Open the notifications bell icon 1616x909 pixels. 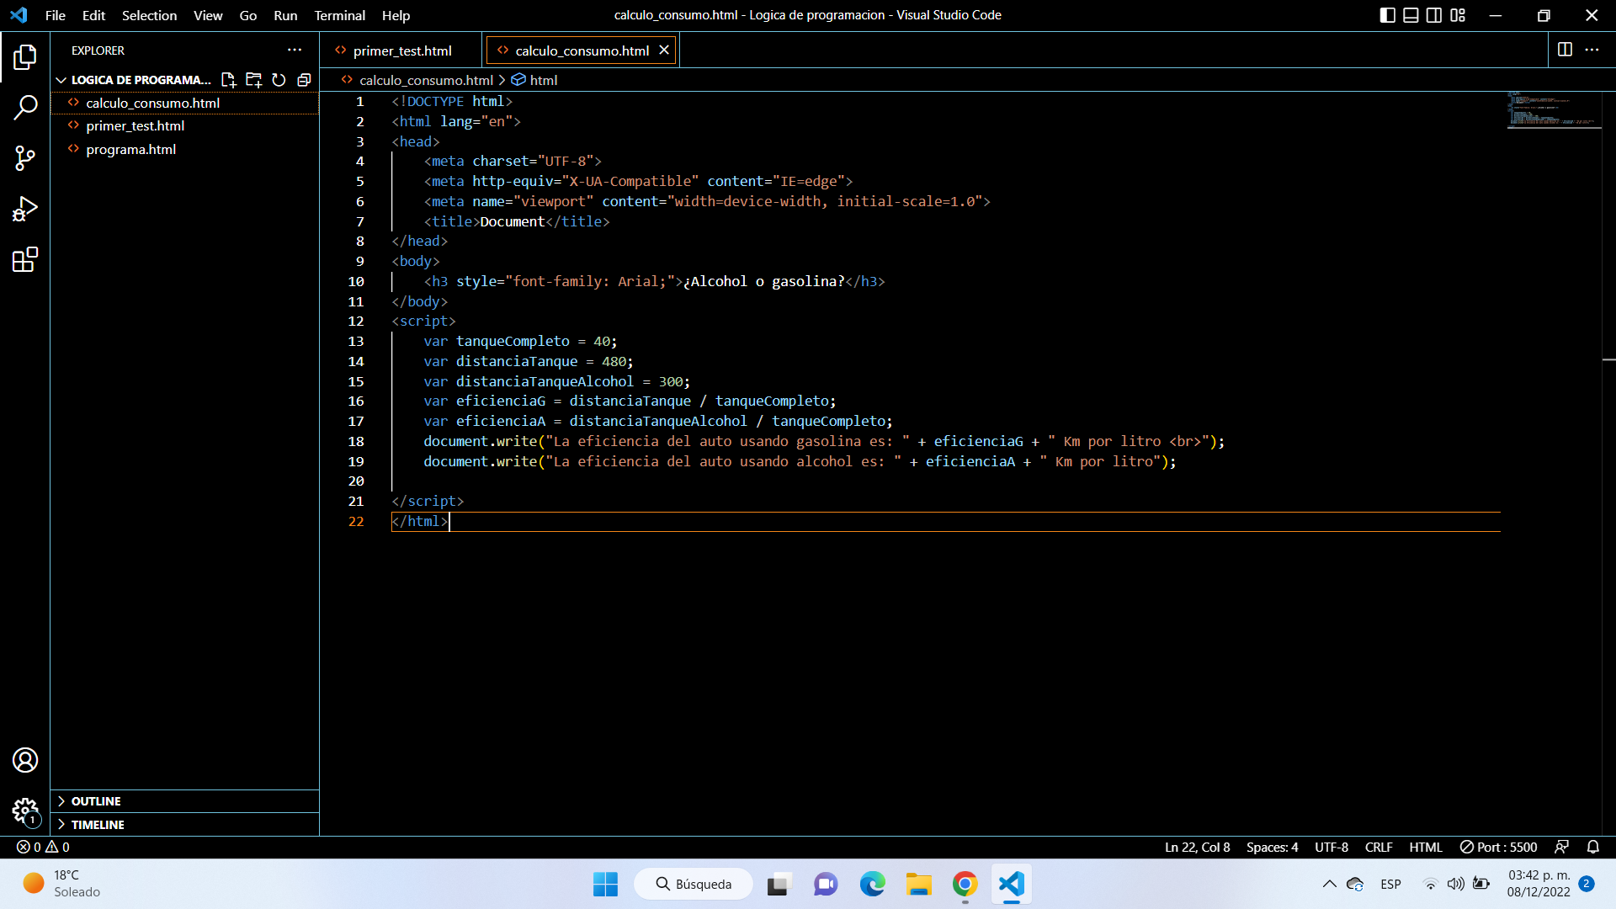click(1592, 847)
